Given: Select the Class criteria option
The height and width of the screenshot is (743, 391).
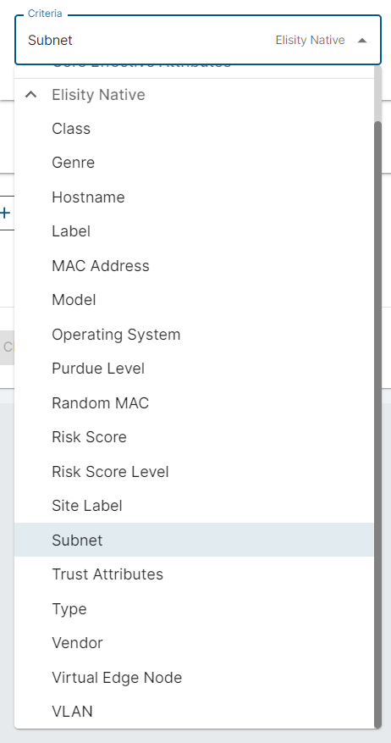Looking at the screenshot, I should coord(194,129).
